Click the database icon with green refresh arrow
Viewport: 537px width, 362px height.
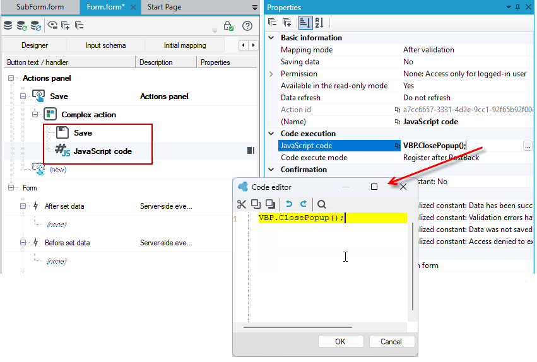(22, 26)
